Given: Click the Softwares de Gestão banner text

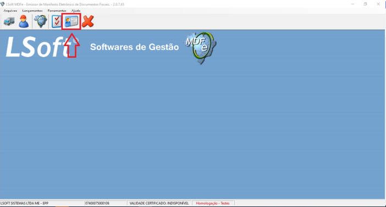Looking at the screenshot, I should coord(134,47).
